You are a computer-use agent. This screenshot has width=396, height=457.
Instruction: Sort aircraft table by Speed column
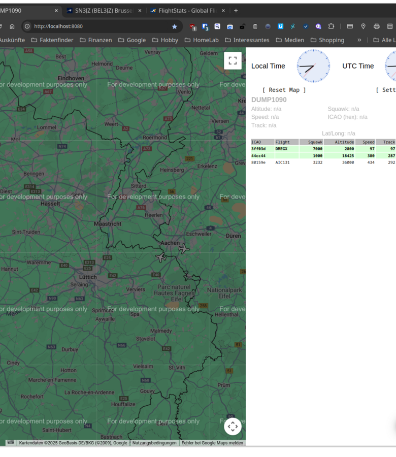(365, 142)
